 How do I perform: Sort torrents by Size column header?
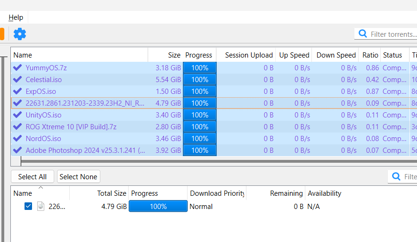165,55
